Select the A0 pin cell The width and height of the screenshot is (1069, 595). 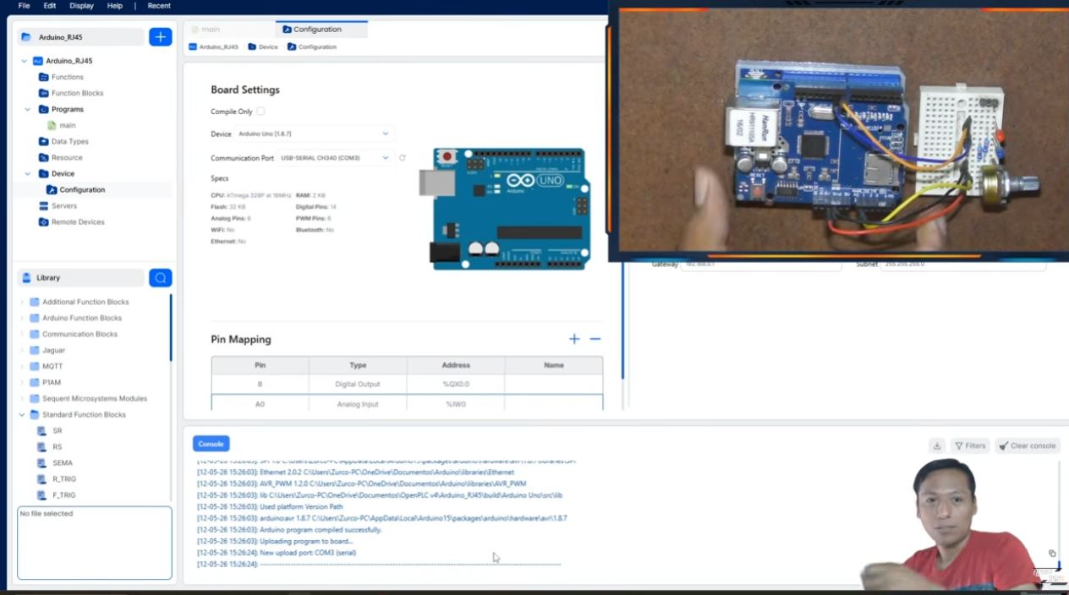260,403
